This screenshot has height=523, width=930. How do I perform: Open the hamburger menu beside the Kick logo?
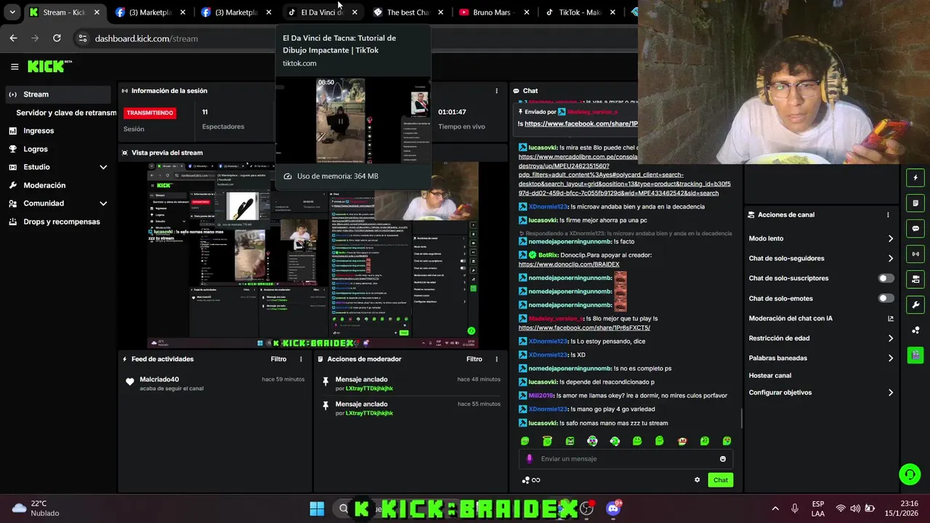pos(15,67)
